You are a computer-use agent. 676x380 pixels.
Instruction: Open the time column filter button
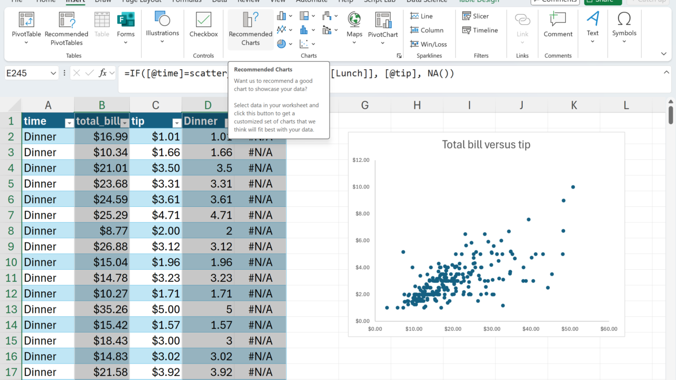[69, 123]
